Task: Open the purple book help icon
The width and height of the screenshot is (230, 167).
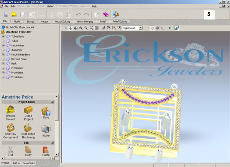Action: pos(106,15)
